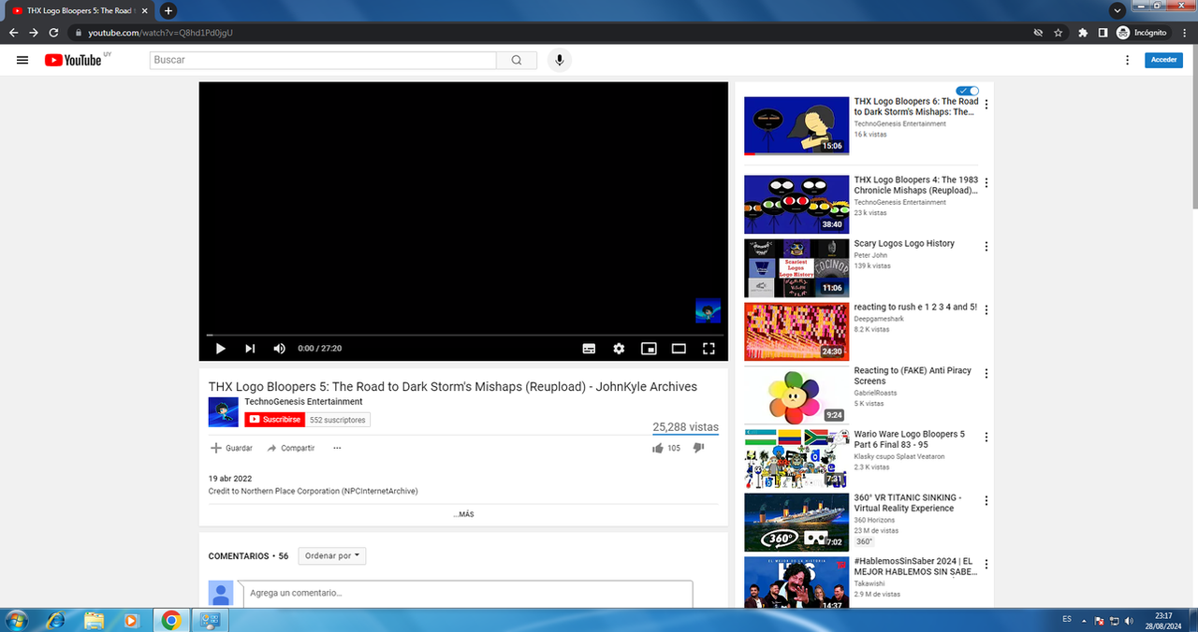Open a new browser tab
The width and height of the screenshot is (1198, 632).
click(168, 11)
